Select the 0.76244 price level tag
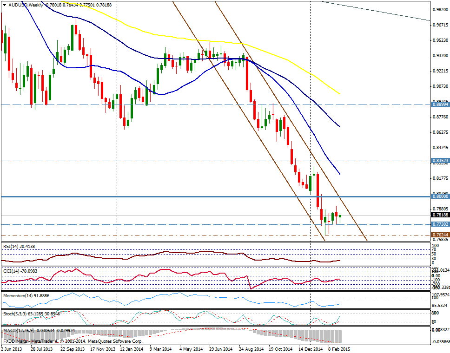This screenshot has height=353, width=450. tap(440, 235)
